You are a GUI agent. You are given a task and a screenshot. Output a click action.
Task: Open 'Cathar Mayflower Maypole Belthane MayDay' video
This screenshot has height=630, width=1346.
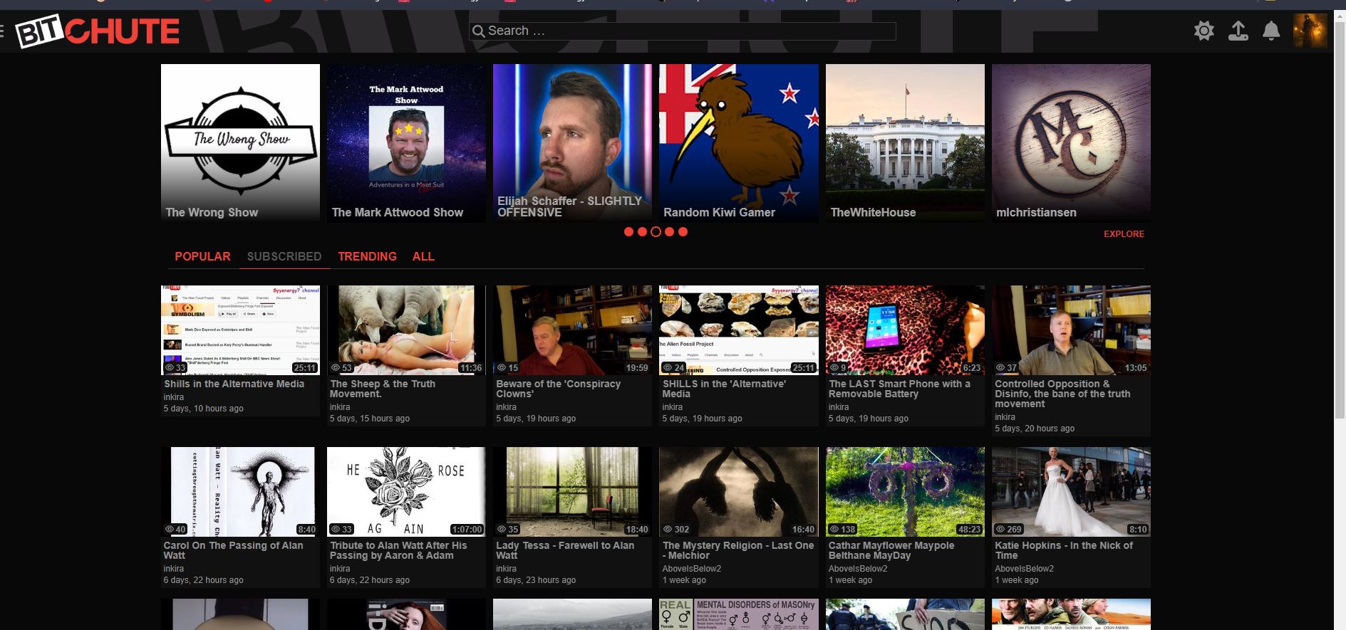[891, 550]
